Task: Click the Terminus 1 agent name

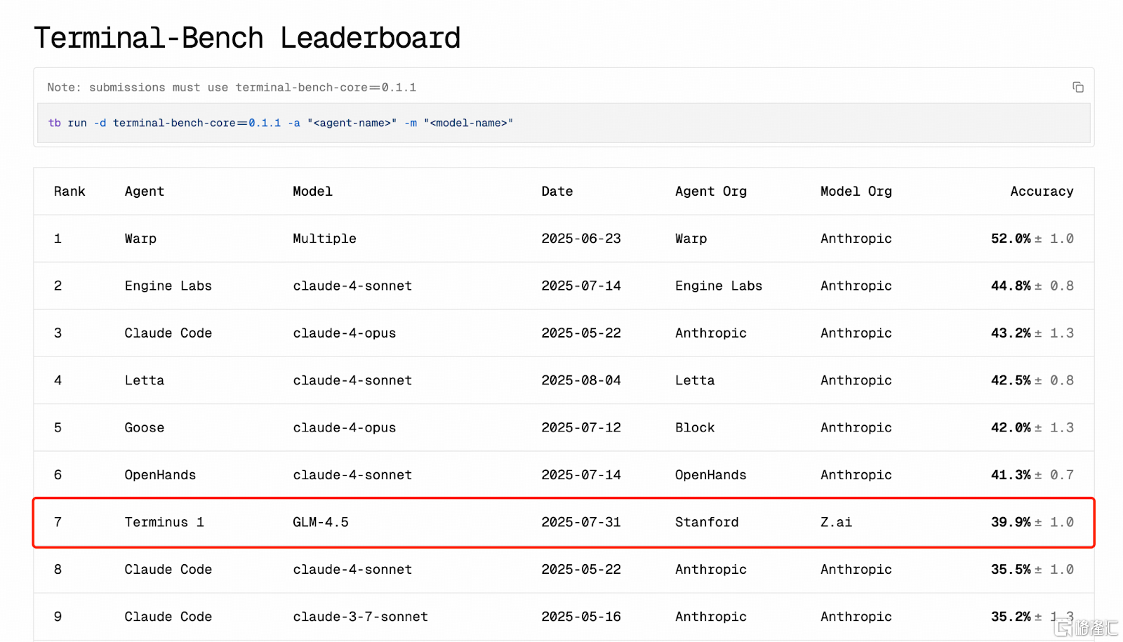Action: 164,522
